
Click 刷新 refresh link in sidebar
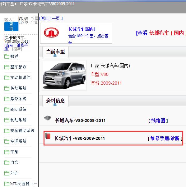click(x=17, y=49)
